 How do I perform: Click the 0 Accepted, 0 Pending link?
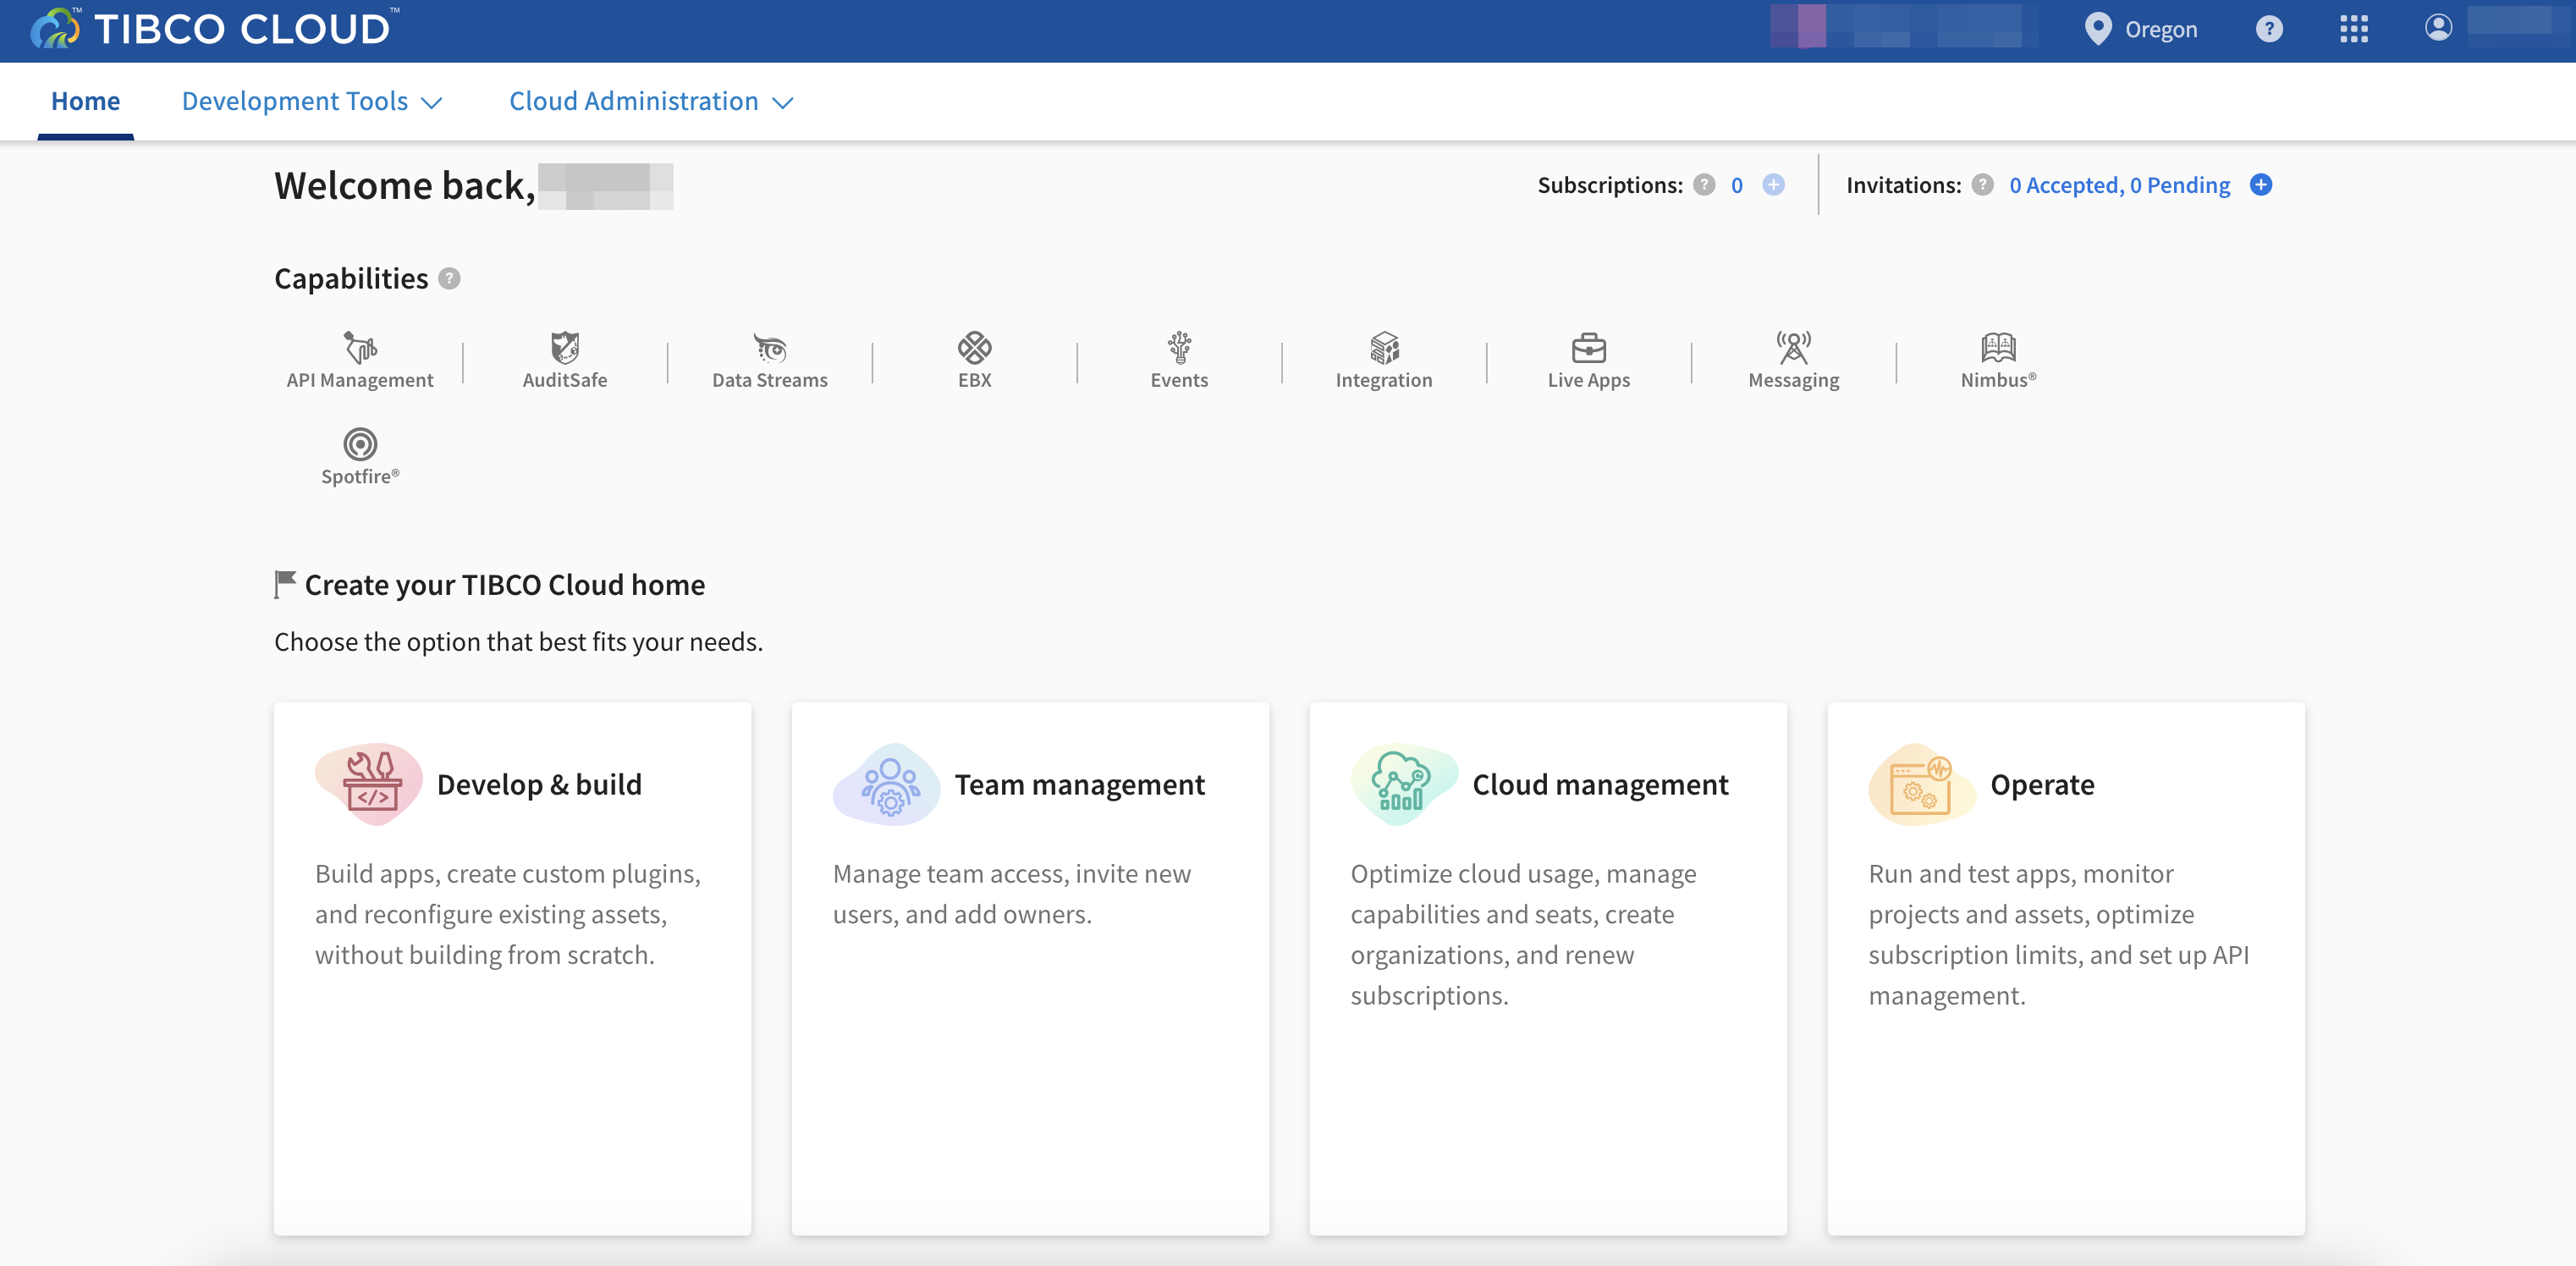point(2119,185)
